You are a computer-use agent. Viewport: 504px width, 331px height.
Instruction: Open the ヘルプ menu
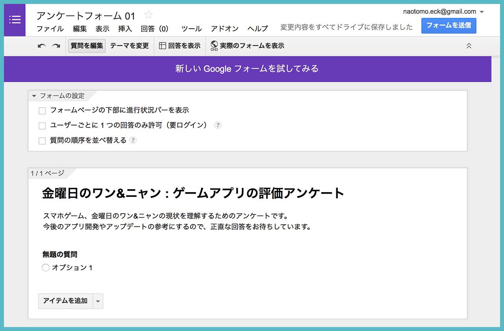pos(258,28)
